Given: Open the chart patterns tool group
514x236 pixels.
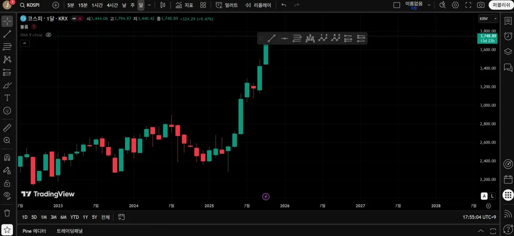Looking at the screenshot, I should tap(7, 59).
